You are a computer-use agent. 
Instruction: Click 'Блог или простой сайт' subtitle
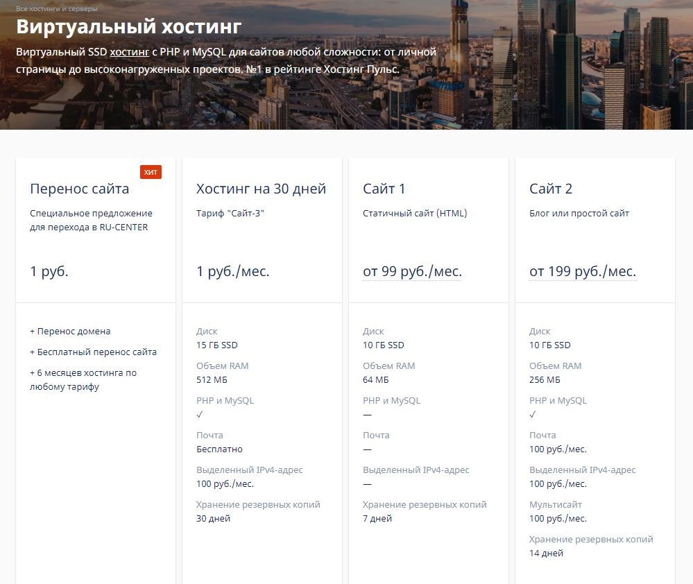pos(579,214)
